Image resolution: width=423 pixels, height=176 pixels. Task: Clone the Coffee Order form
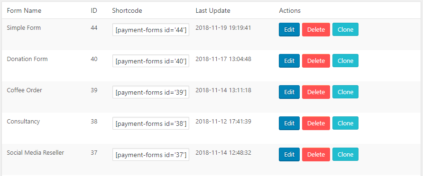[345, 92]
